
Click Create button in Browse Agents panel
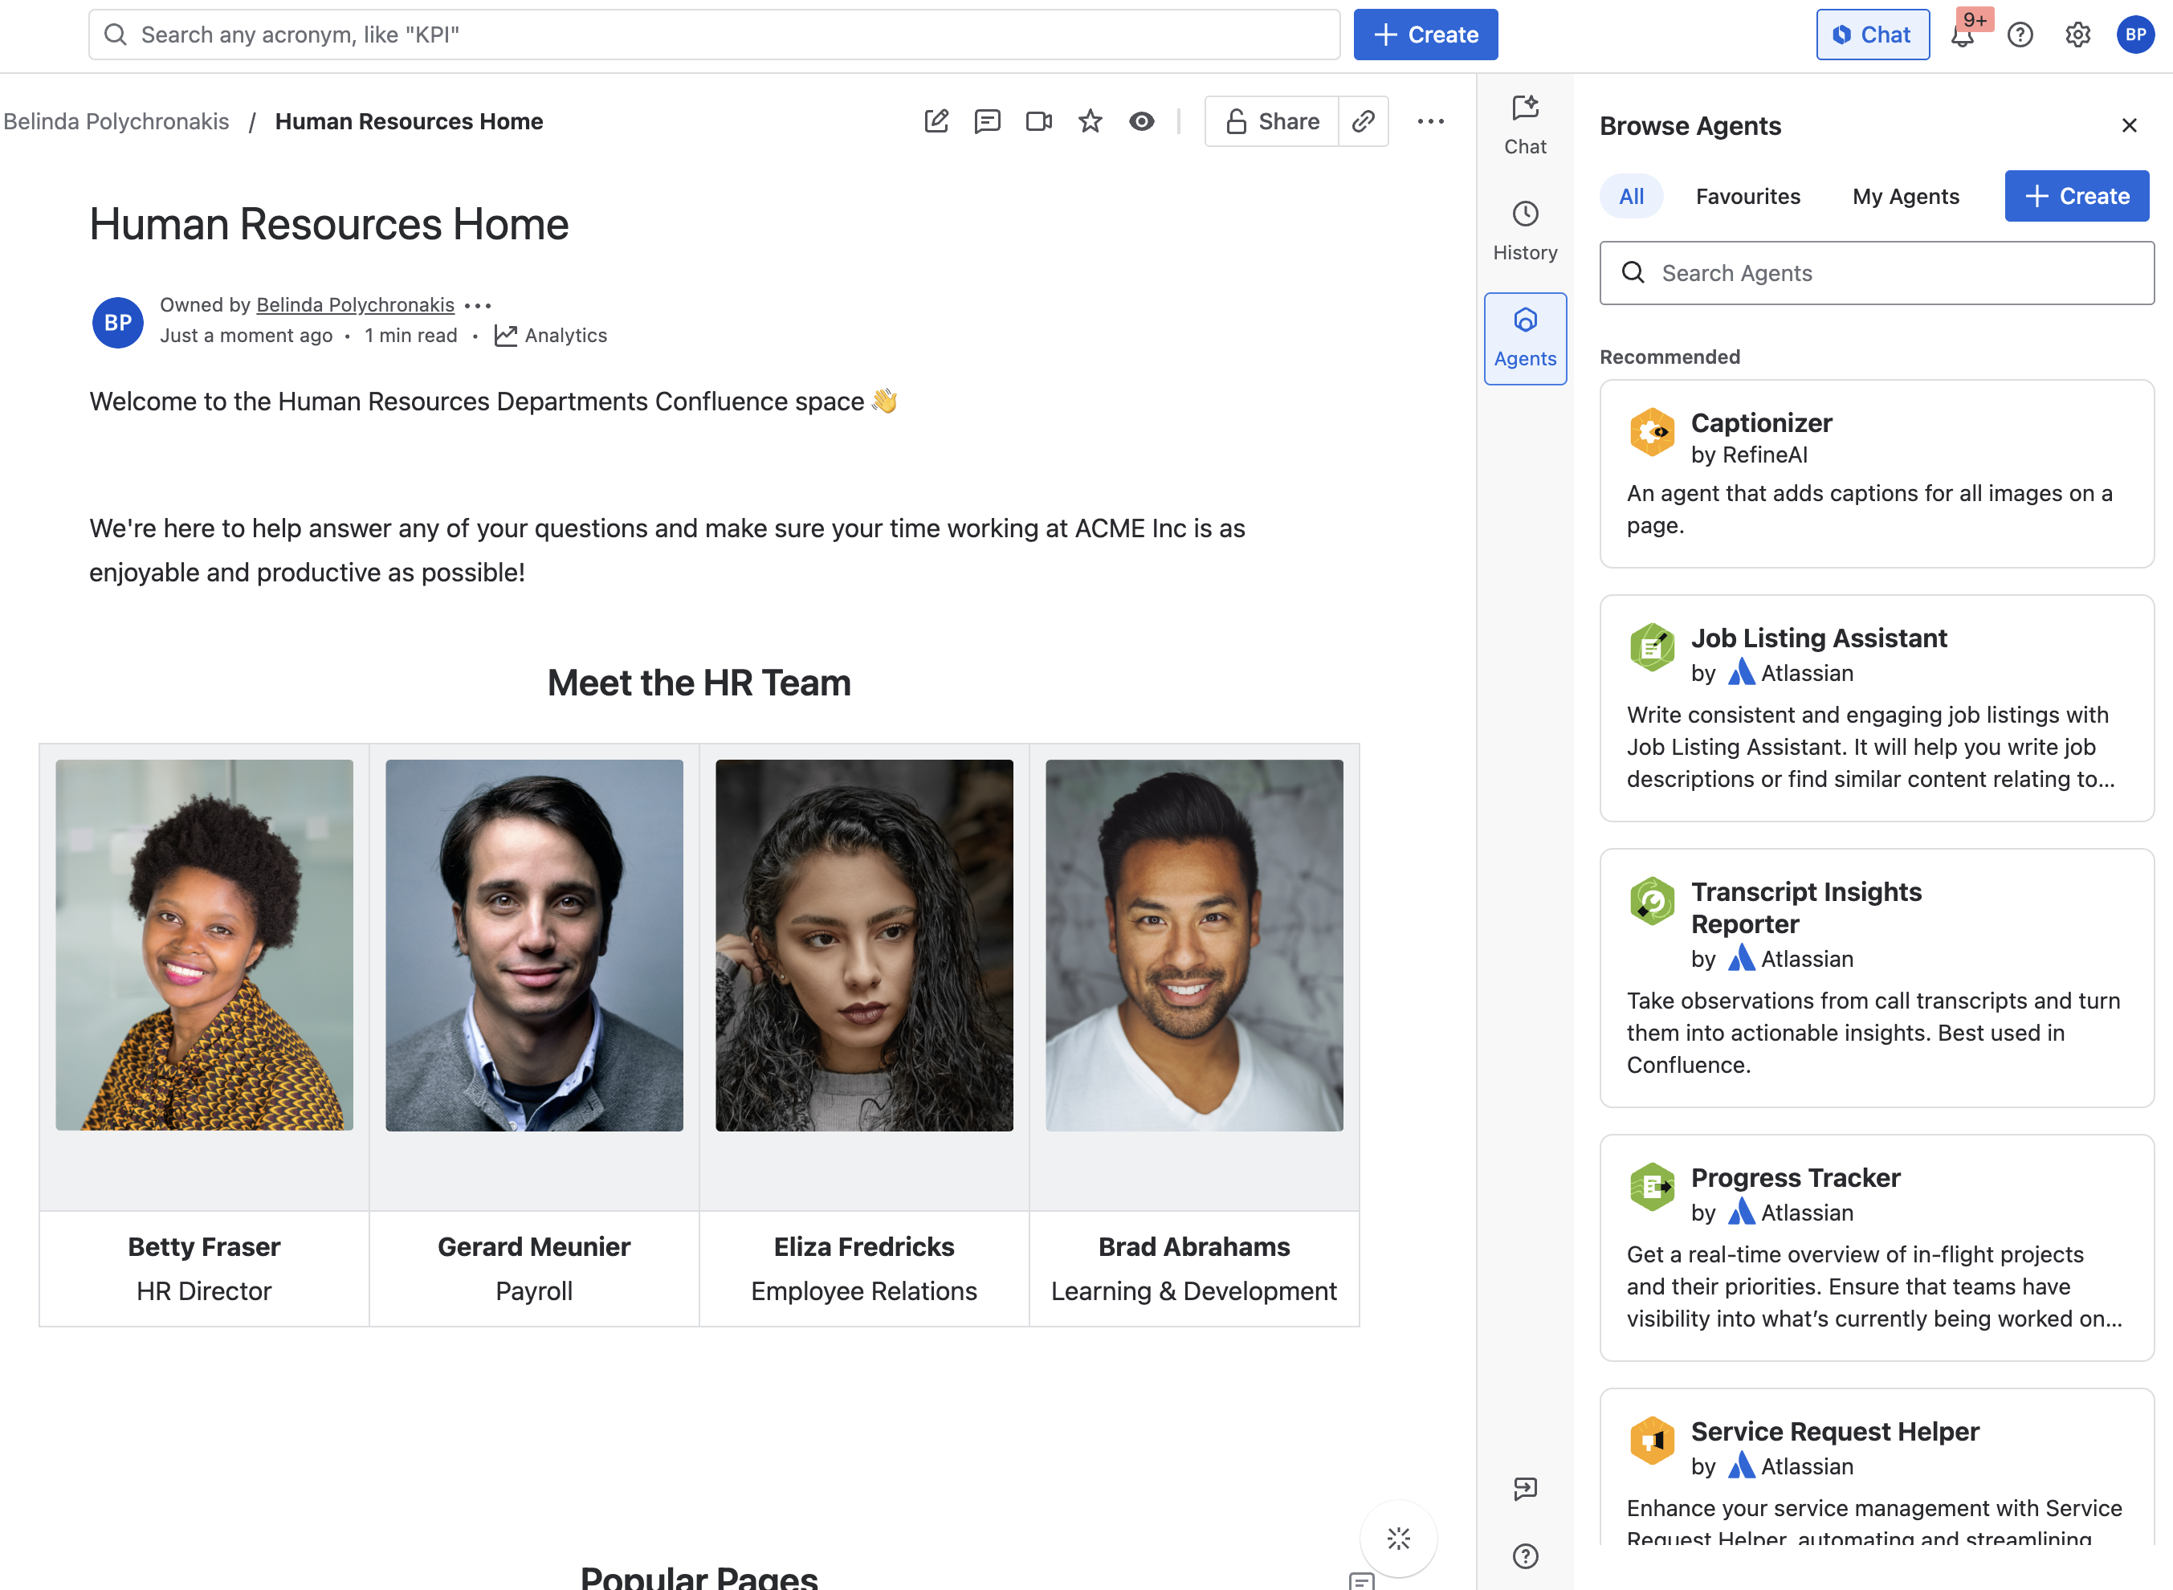click(x=2076, y=197)
